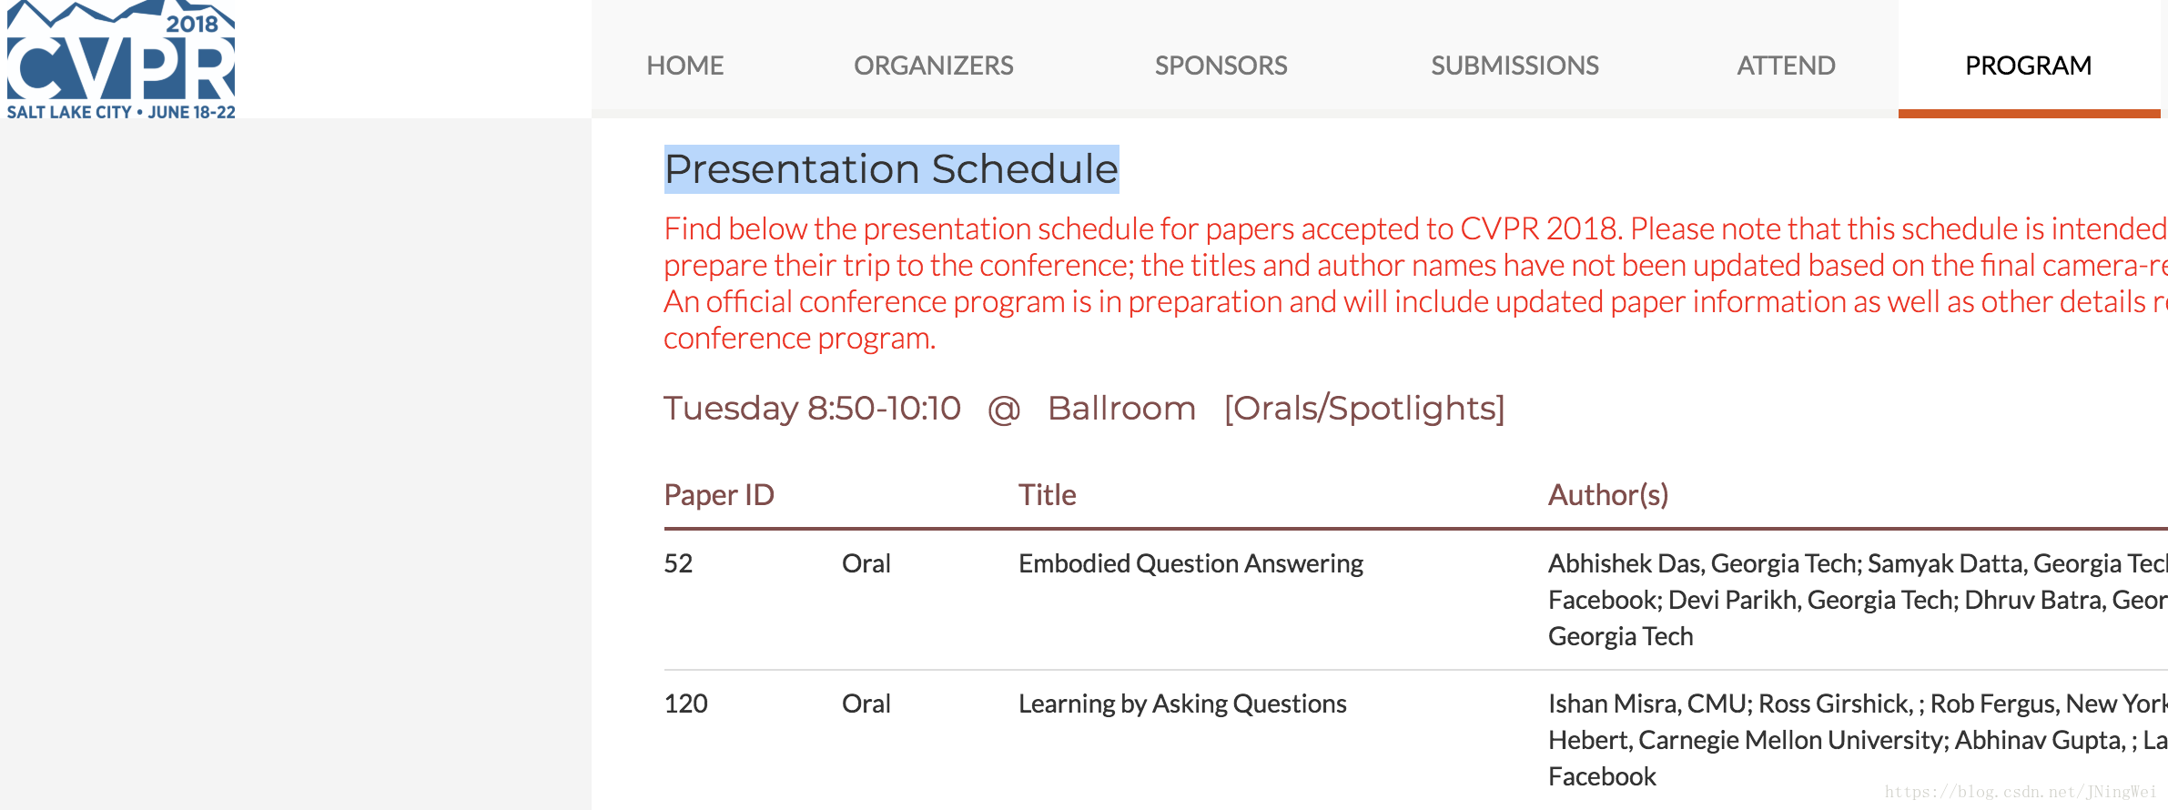Screen dimensions: 2168x810
Task: Click the Learning by Asking Questions title
Action: tap(1182, 704)
